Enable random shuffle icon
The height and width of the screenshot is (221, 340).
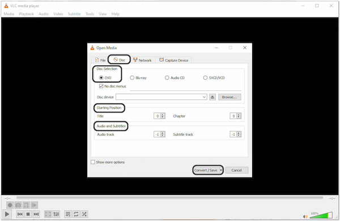click(84, 214)
